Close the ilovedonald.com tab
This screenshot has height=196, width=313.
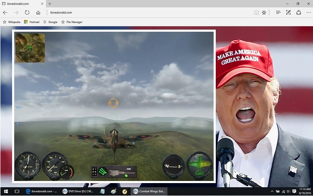coord(42,4)
